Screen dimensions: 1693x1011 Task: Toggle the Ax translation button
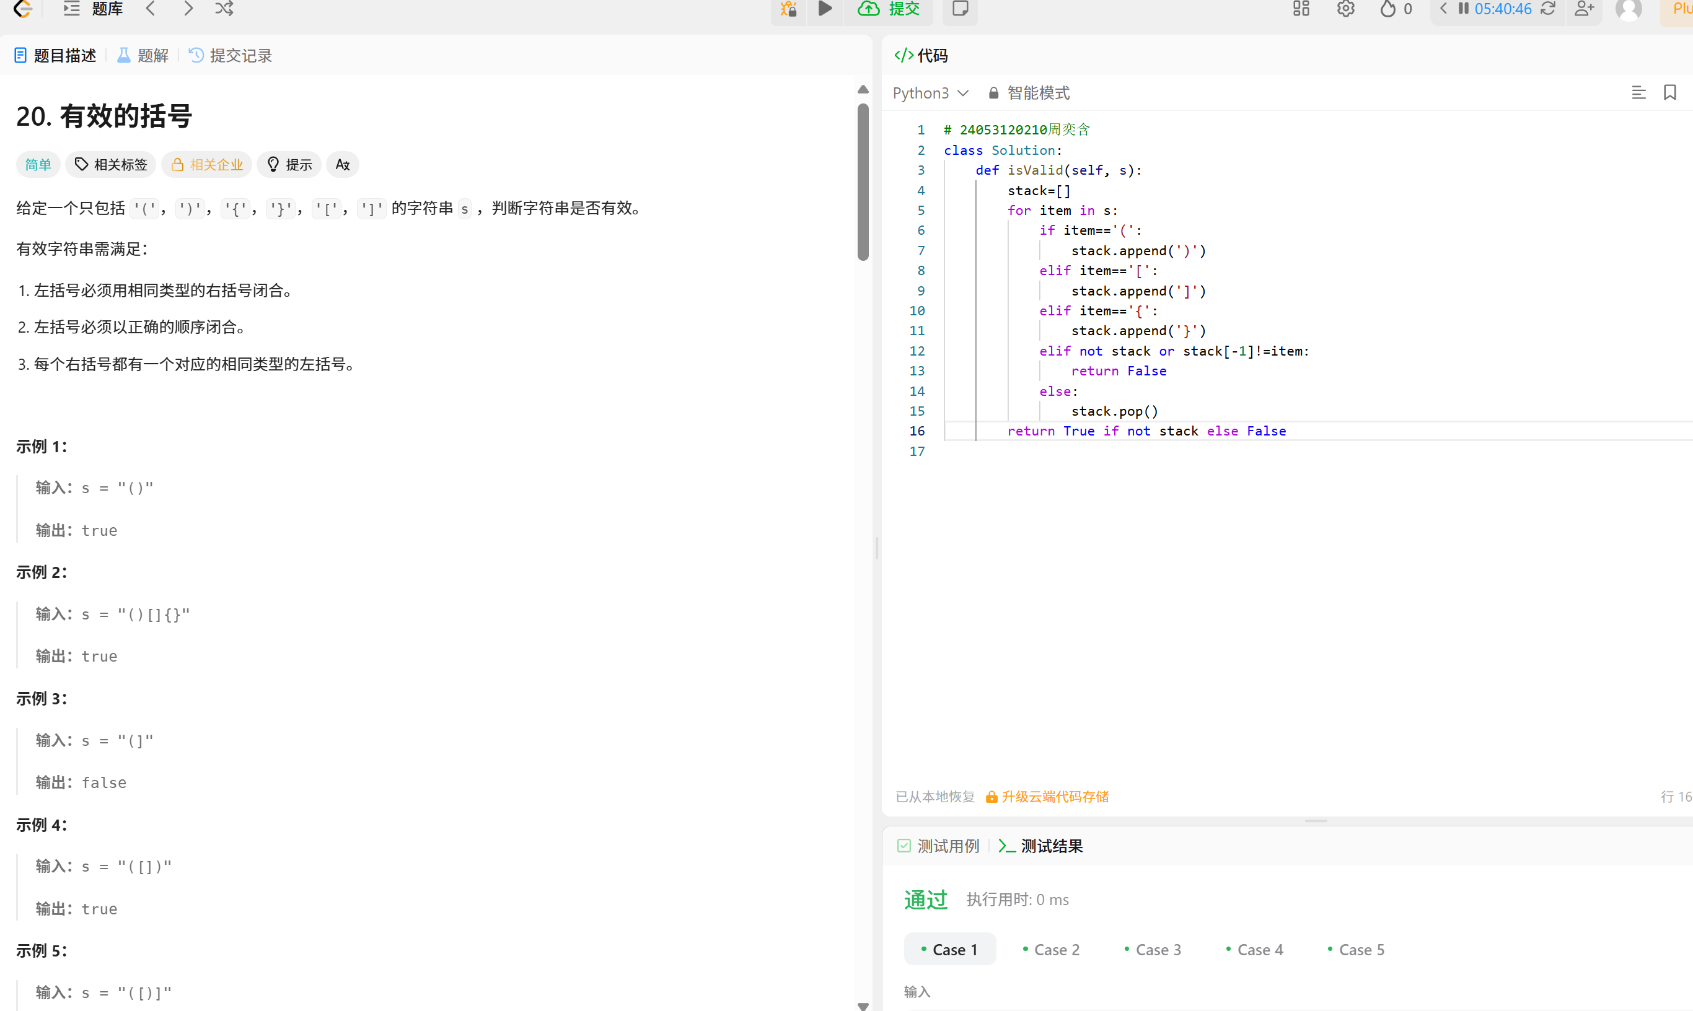coord(343,165)
